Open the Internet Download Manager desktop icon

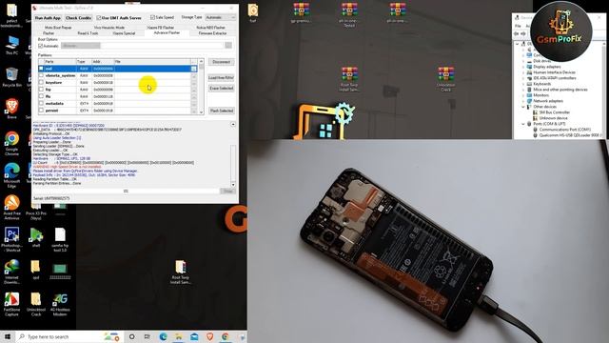click(11, 271)
